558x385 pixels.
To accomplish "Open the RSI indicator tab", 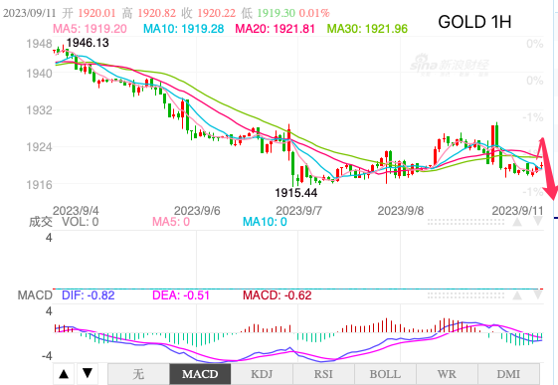I will click(323, 374).
